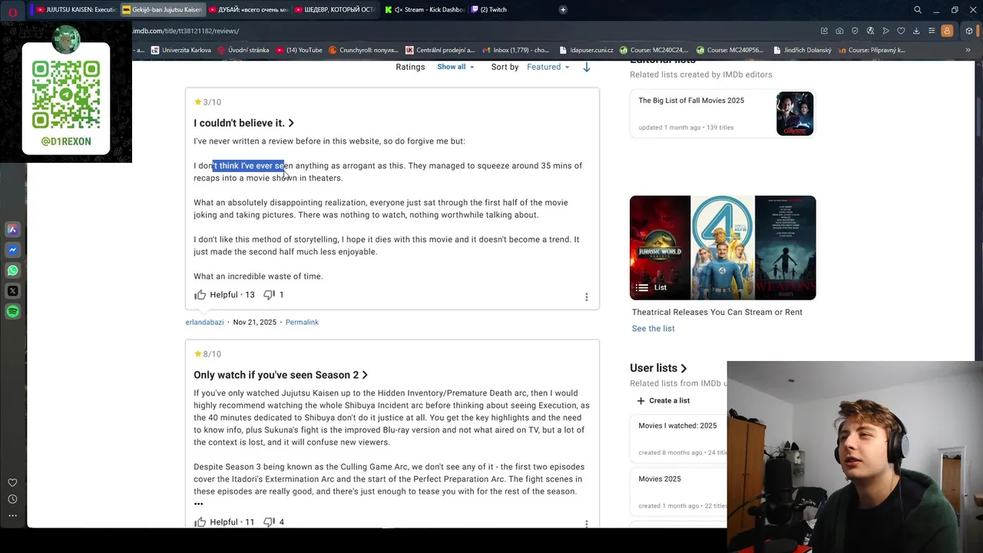Screen dimensions: 983x553
Task: Open 'Only watch if you've seen Season 2' review
Action: (x=280, y=375)
